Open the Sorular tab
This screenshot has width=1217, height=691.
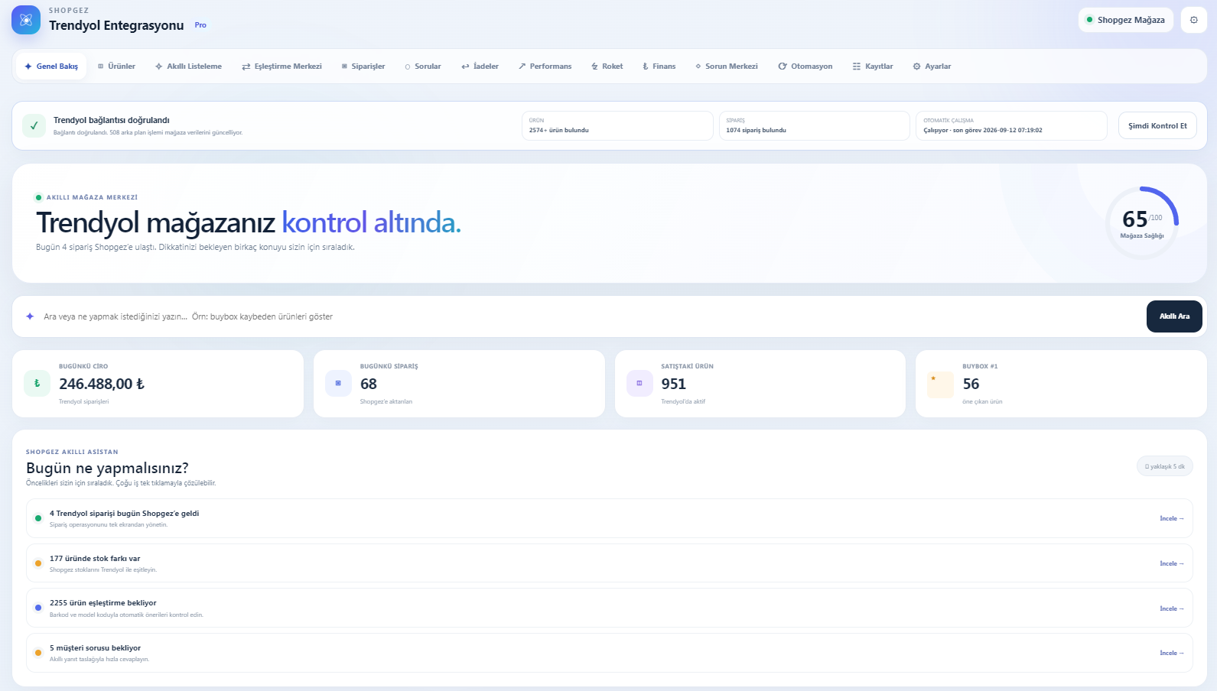click(423, 67)
